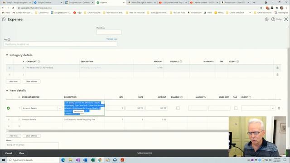Toggle the Billable checkbox on item line 1
290x163 pixels.
(x=178, y=108)
